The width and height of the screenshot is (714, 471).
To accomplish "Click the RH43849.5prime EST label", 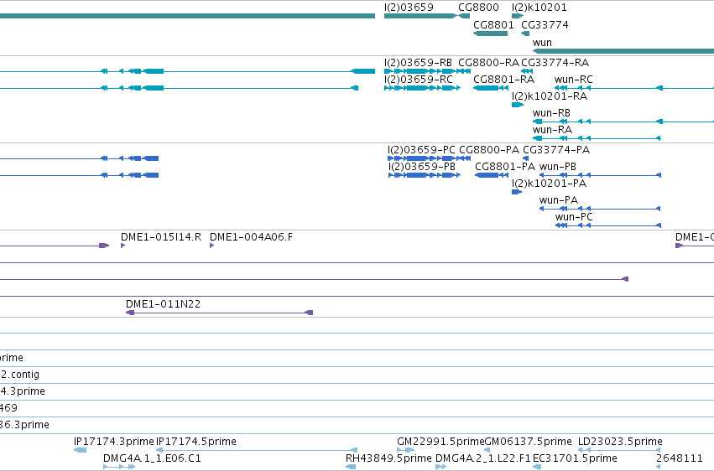I will click(388, 458).
